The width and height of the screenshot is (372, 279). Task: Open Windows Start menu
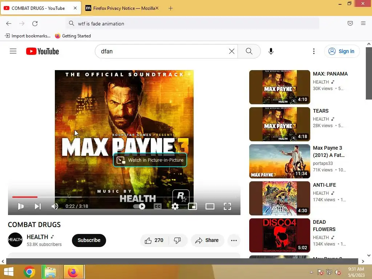click(9, 272)
